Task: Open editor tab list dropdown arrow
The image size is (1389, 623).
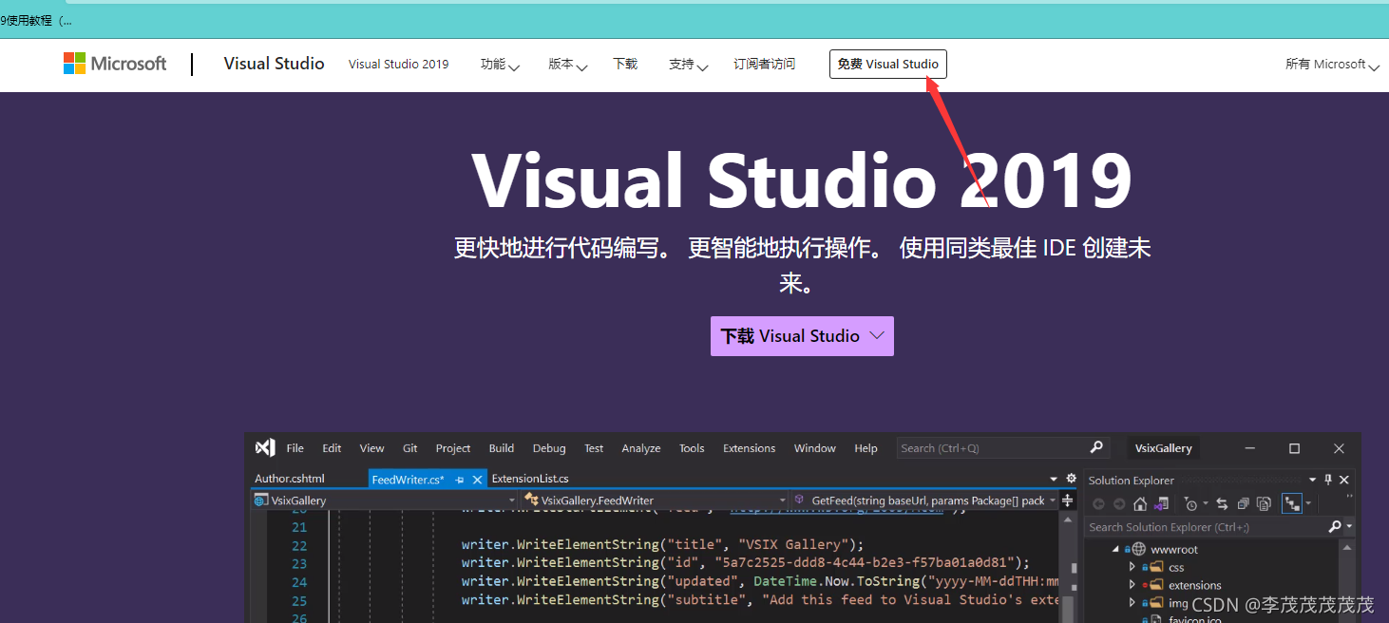Action: (1054, 479)
